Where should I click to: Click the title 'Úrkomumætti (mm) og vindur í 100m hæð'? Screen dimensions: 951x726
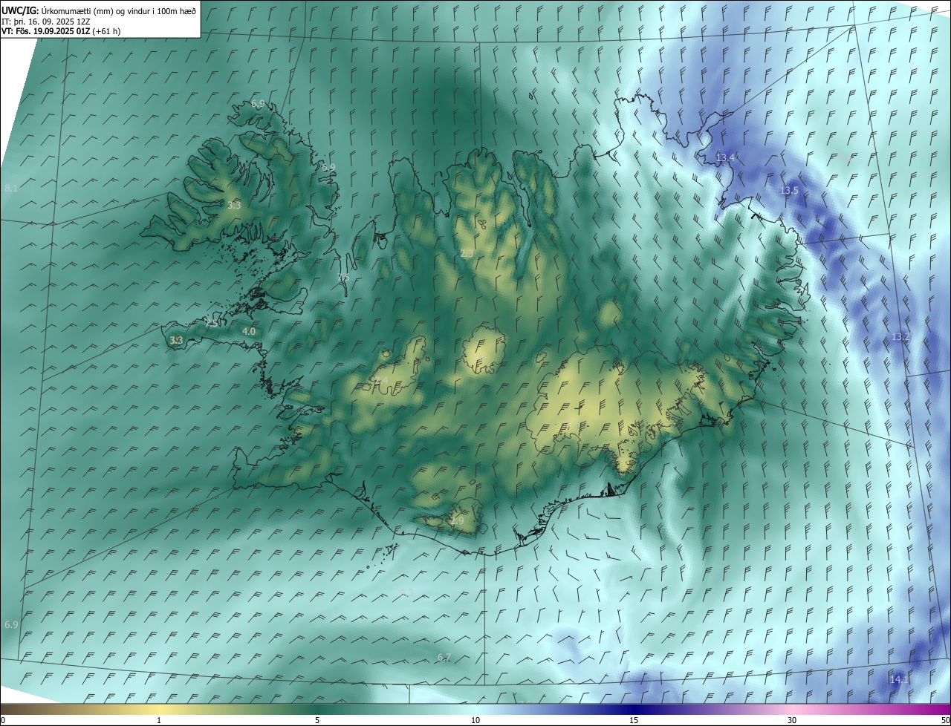click(x=119, y=10)
